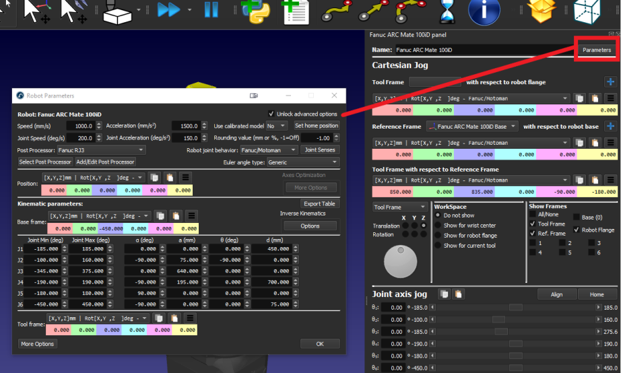
Task: Click the fast simulation double-arrow icon
Action: tap(168, 10)
